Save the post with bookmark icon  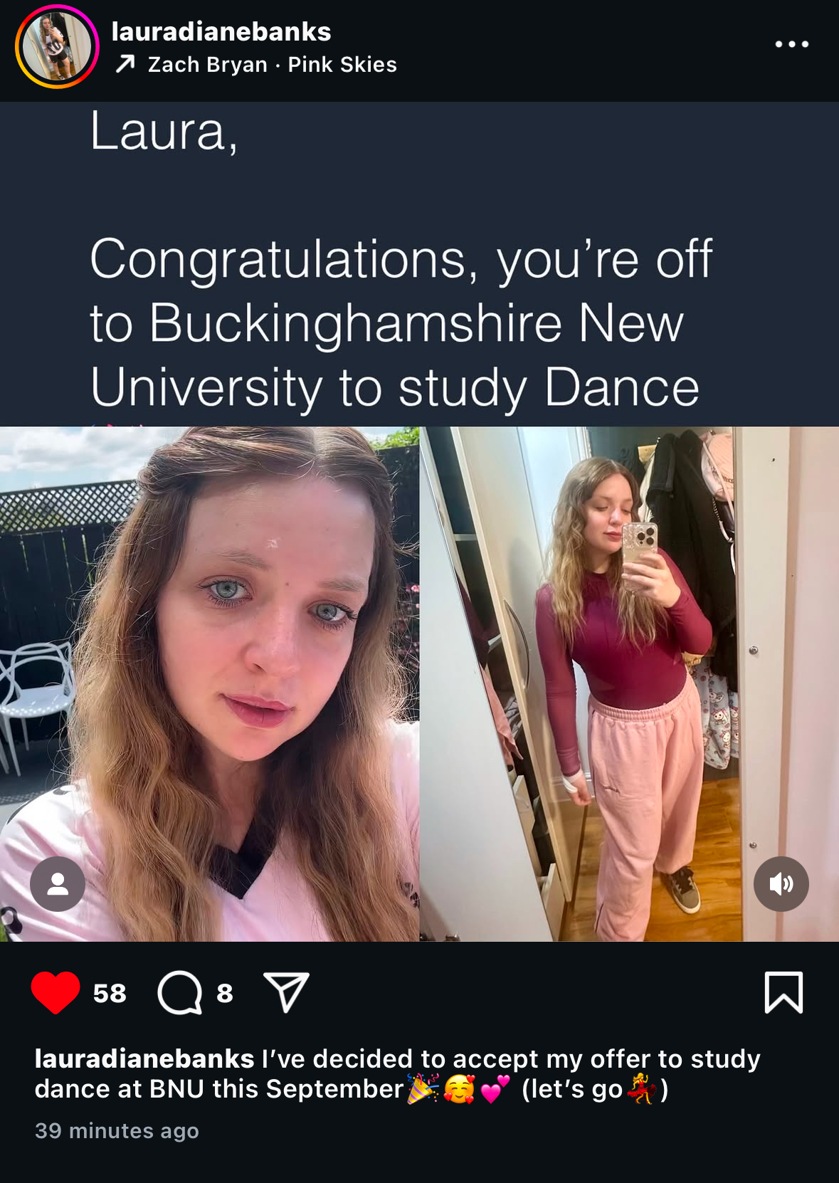point(783,992)
